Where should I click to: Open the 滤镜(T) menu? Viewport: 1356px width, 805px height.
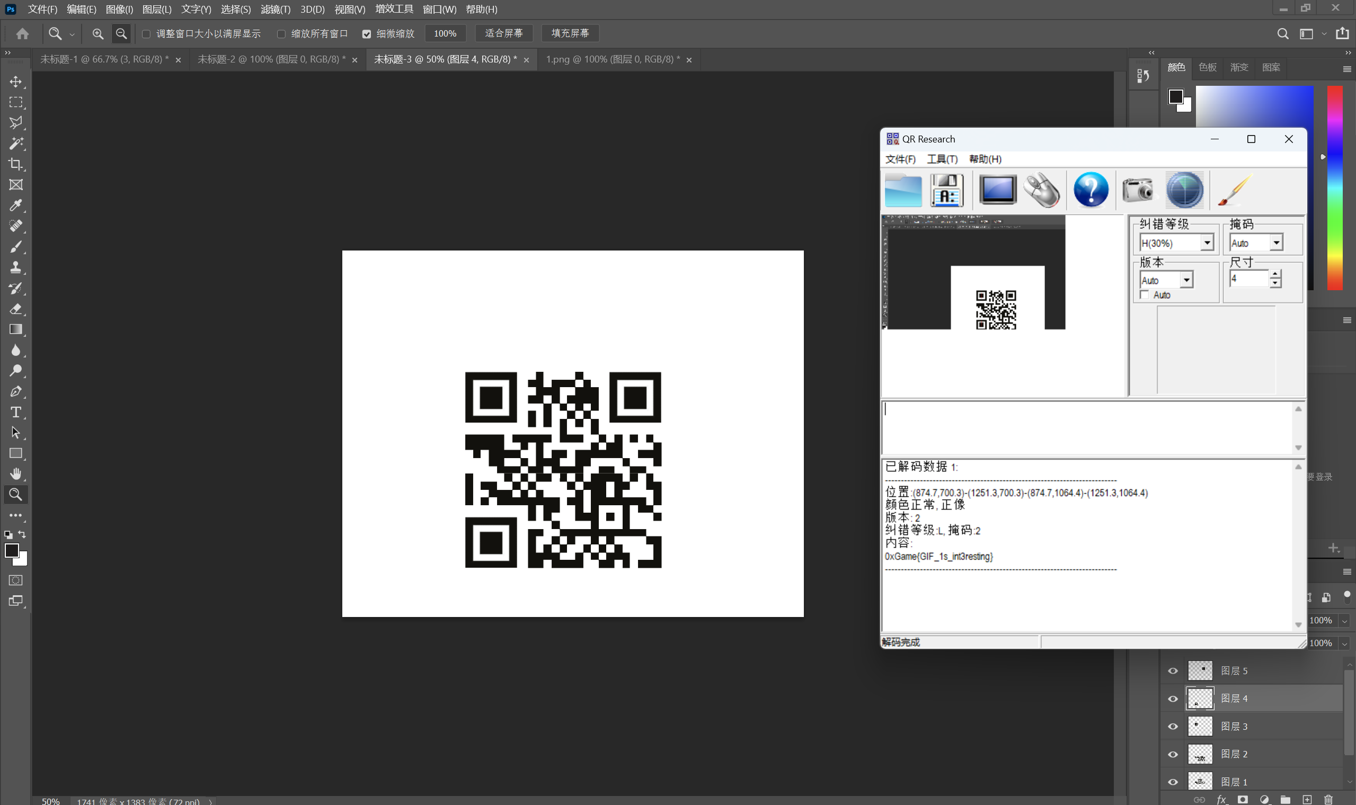(x=276, y=9)
